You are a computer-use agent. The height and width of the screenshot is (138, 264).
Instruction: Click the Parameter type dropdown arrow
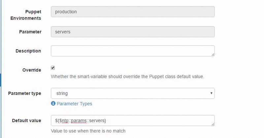point(211,93)
